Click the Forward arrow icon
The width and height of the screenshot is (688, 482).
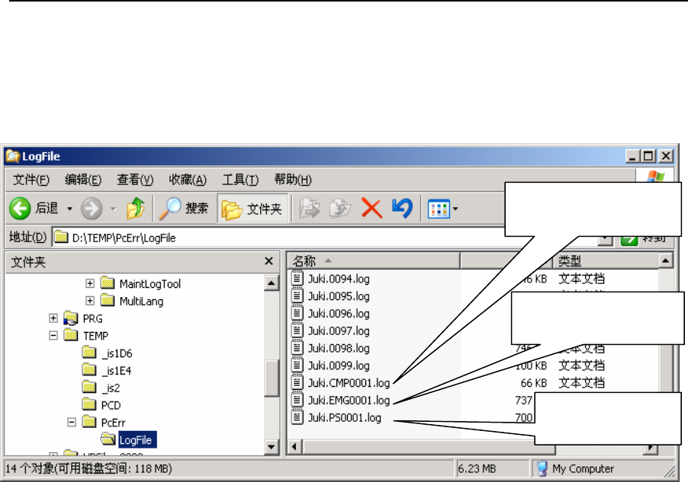pyautogui.click(x=92, y=209)
